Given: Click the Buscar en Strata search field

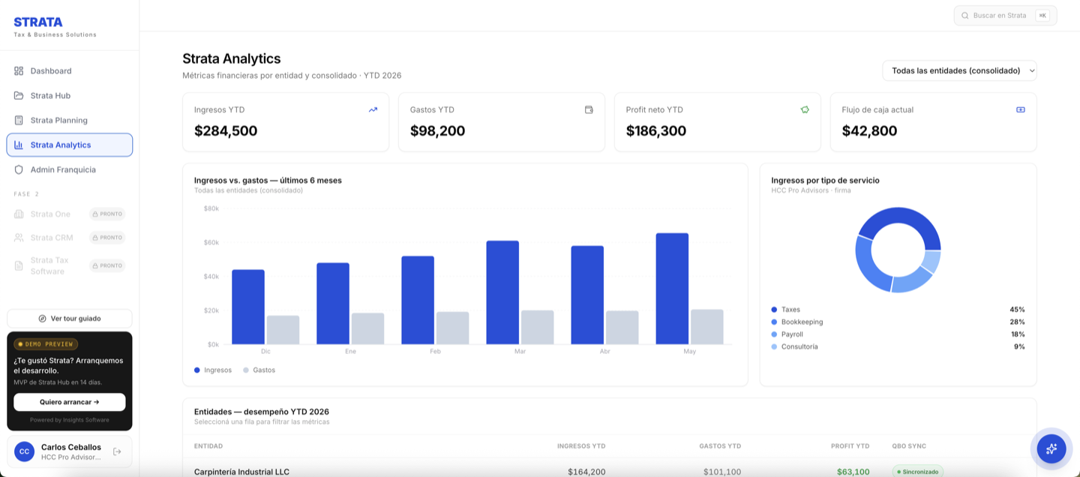Looking at the screenshot, I should (1005, 16).
